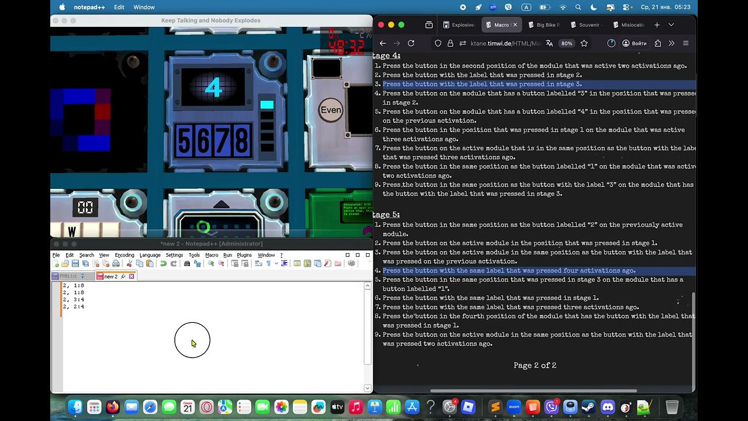Open the File menu in Notepad++
The image size is (748, 421).
pos(56,255)
